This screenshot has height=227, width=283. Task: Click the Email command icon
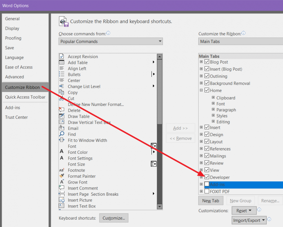click(x=62, y=128)
